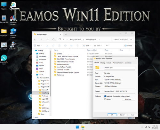Select the General tab
160x130 pixels.
97,62
